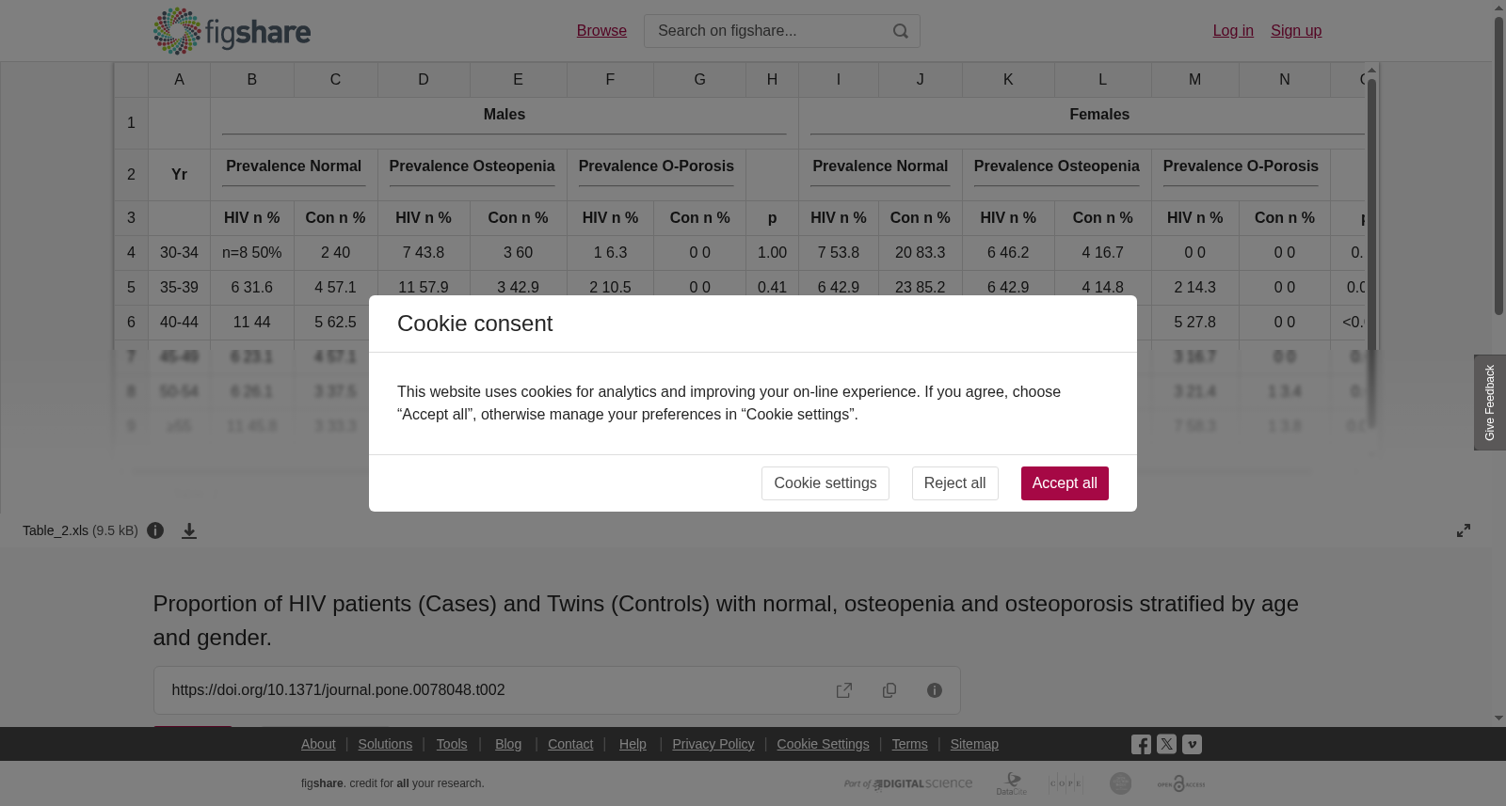Image resolution: width=1506 pixels, height=806 pixels.
Task: Click cell 'n=8 50%'
Action: (x=252, y=253)
